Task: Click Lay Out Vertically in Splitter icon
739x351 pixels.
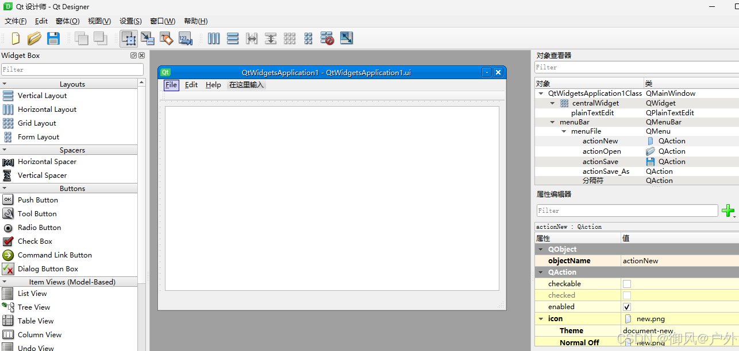Action: coord(271,38)
